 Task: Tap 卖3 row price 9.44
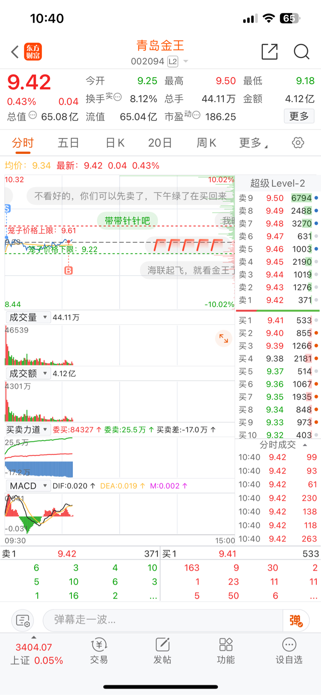(275, 275)
